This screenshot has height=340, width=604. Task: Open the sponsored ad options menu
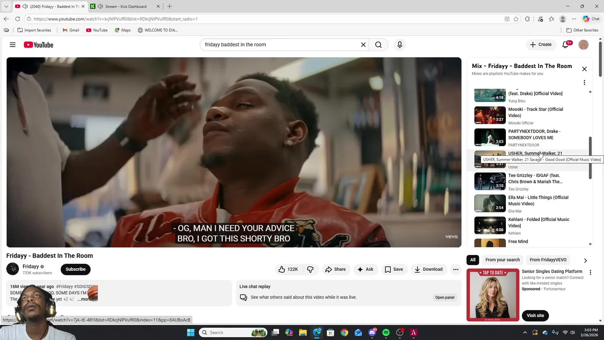pyautogui.click(x=590, y=272)
